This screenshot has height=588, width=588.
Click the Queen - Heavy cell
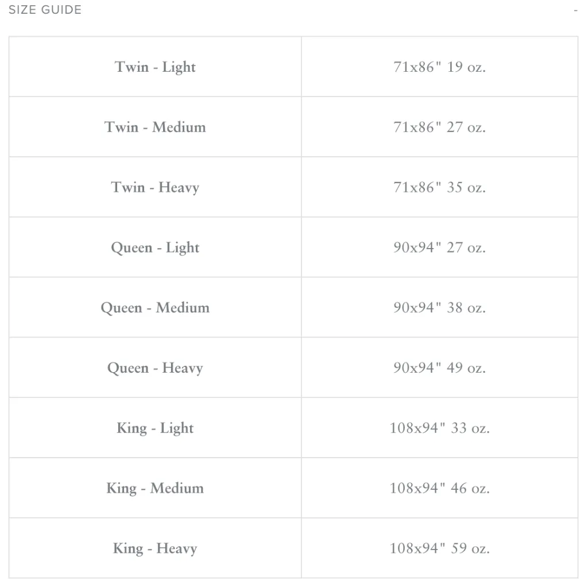(155, 368)
